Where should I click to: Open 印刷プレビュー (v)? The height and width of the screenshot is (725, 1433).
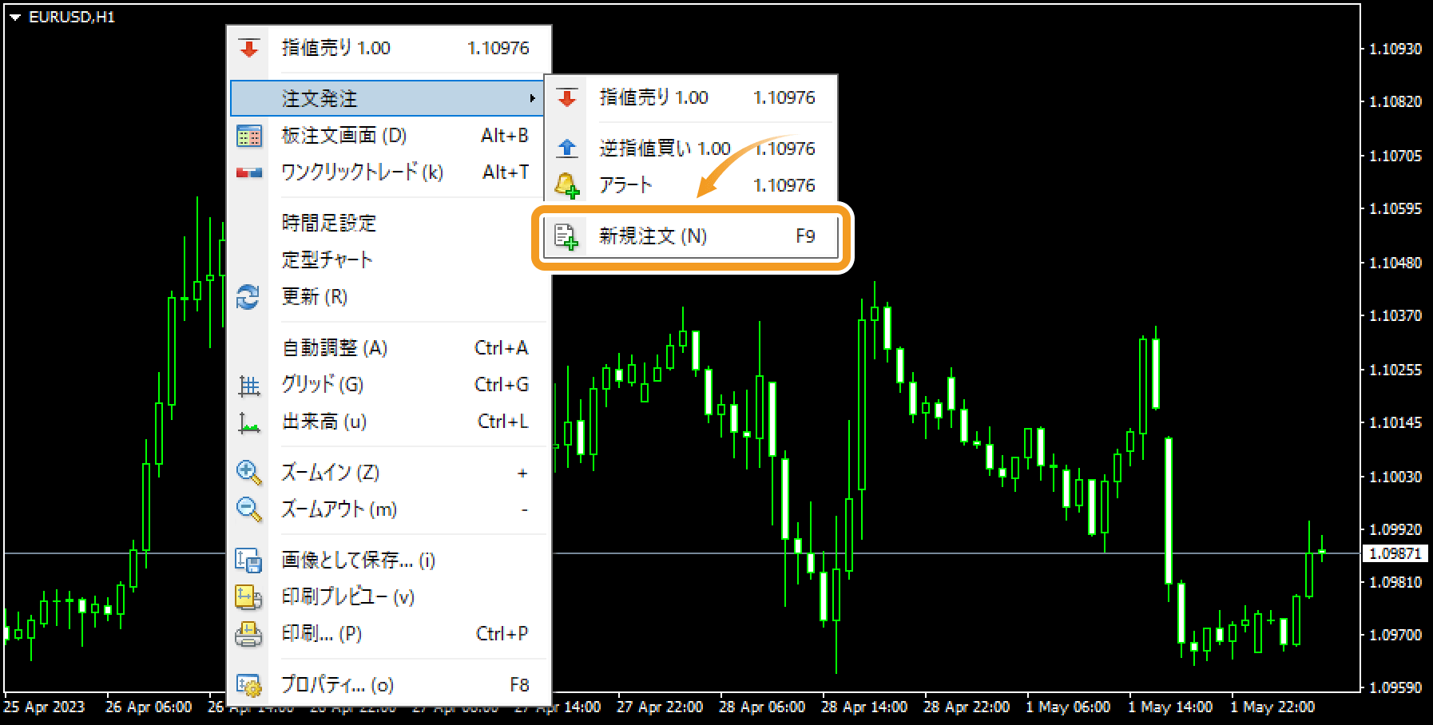point(389,597)
